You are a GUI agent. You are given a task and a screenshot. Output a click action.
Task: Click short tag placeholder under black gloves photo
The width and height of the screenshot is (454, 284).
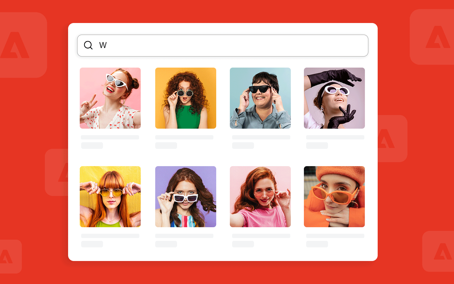317,146
